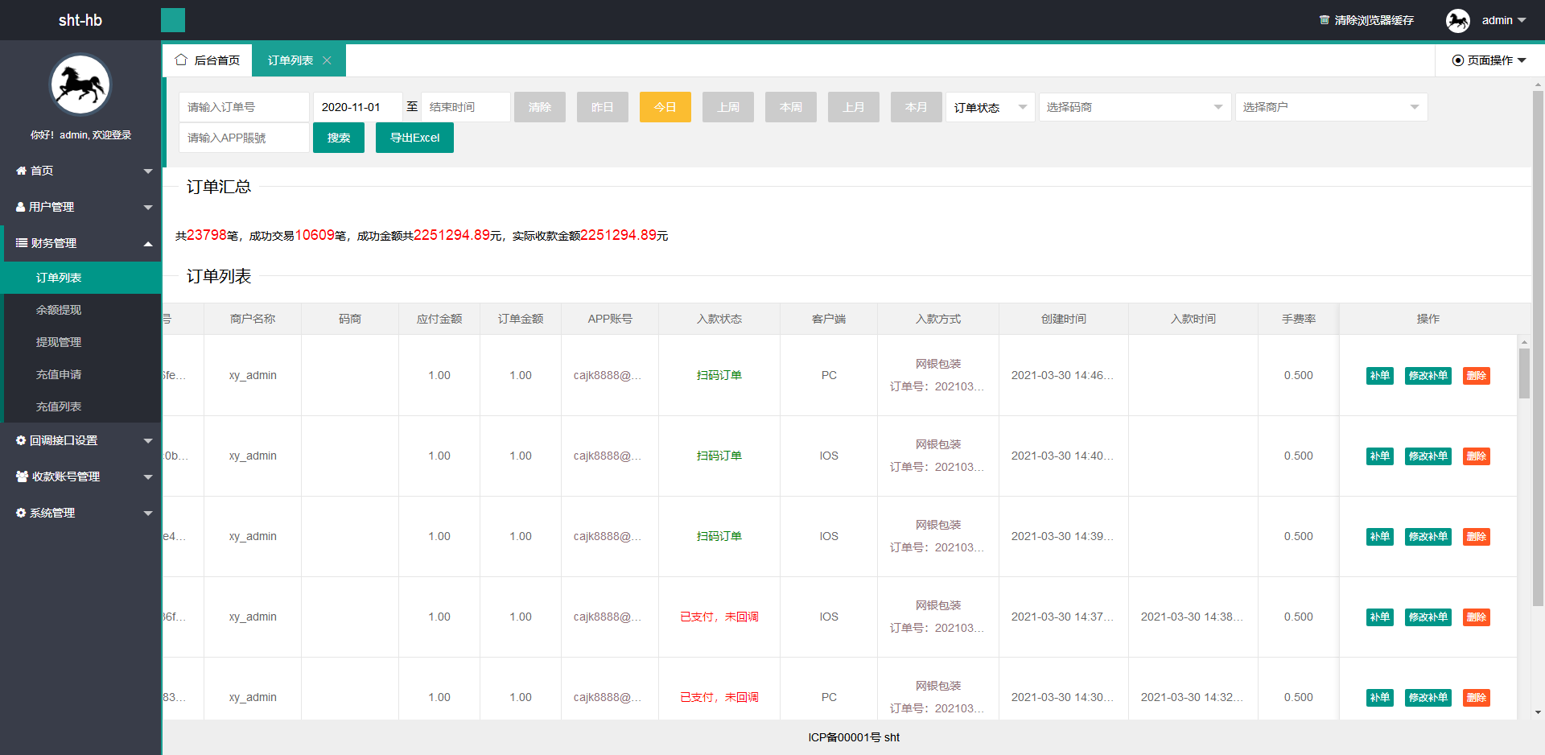The image size is (1545, 755).
Task: Click the 搜索 search button
Action: 339,138
